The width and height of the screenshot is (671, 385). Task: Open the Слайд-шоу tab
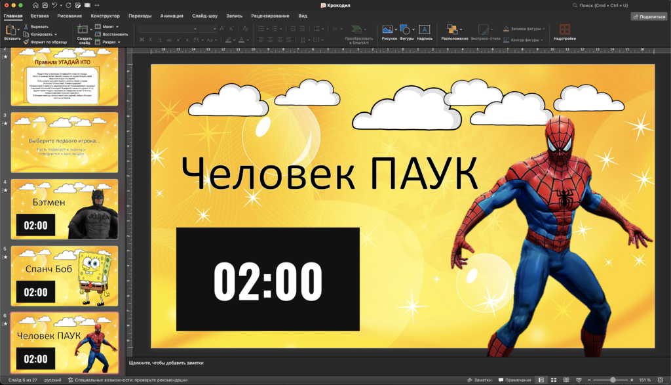click(x=204, y=16)
